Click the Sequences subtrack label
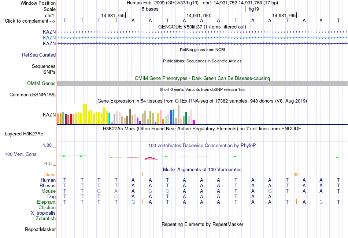 click(x=44, y=66)
